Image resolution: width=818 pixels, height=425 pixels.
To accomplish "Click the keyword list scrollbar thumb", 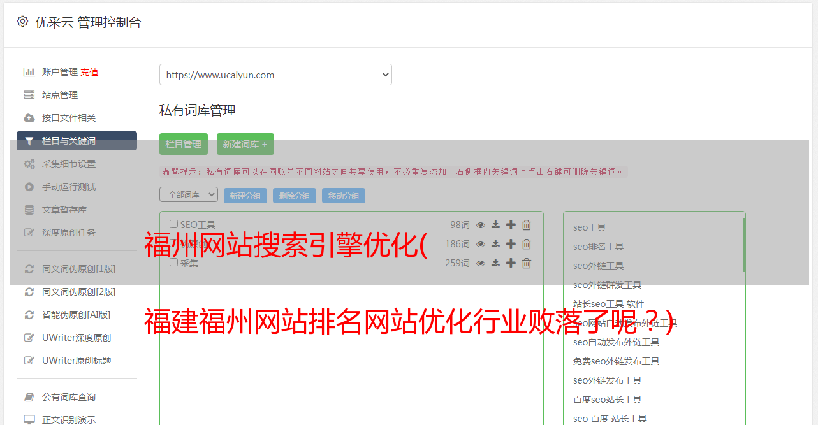I will [743, 245].
